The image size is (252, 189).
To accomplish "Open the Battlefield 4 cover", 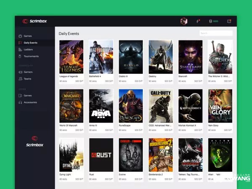I will click(x=101, y=57).
